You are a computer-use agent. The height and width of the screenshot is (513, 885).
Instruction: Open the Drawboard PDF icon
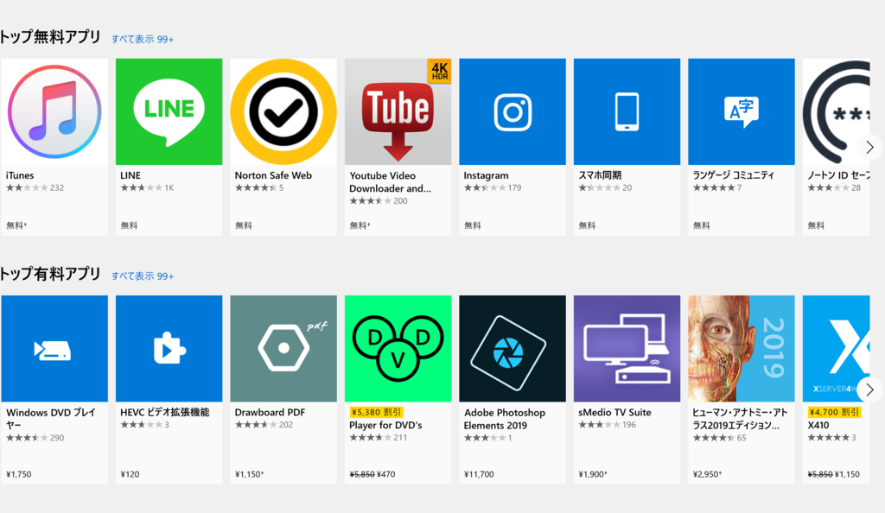pos(283,349)
